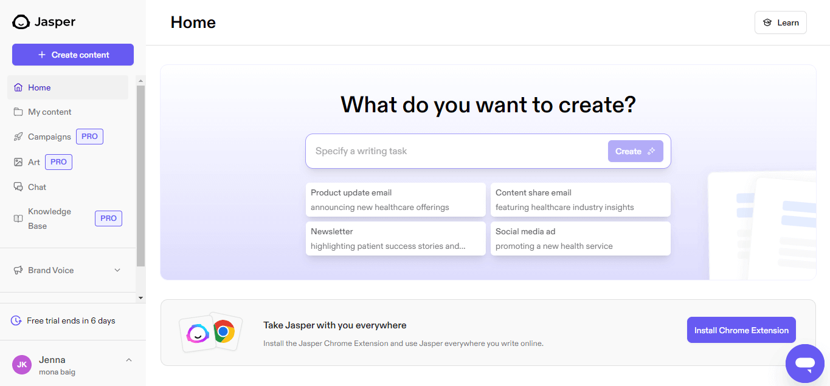
Task: Click the PRO badge next to Art
Action: (58, 162)
